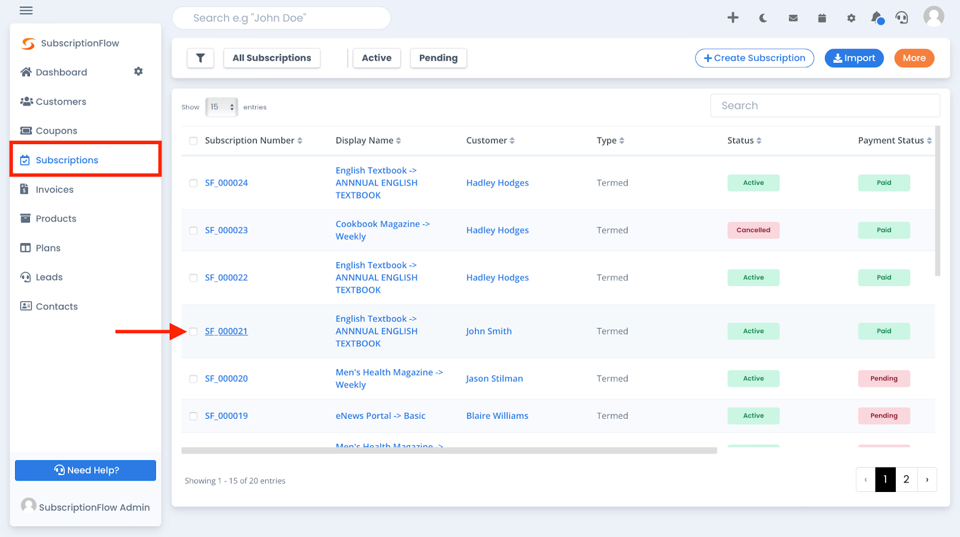960x537 pixels.
Task: Open subscription SF_000021 link
Action: pyautogui.click(x=226, y=331)
